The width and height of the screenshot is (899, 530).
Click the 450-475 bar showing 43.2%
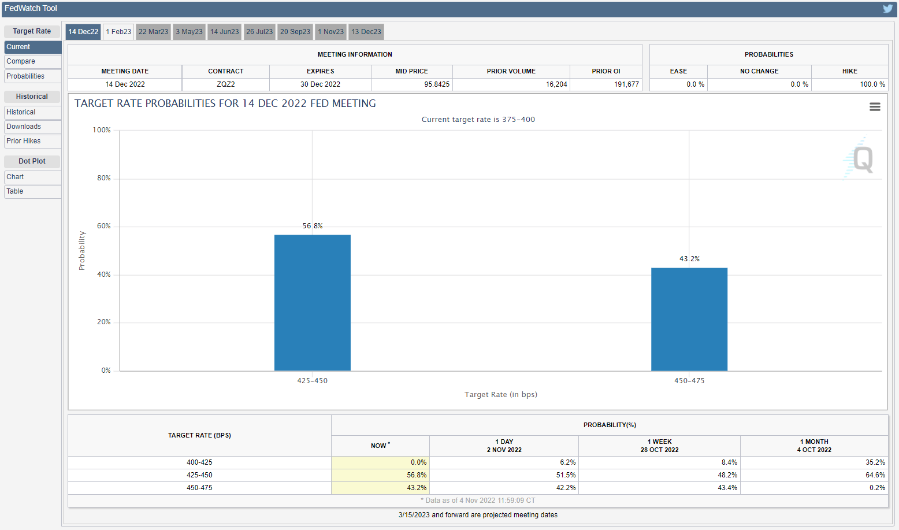[x=689, y=319]
